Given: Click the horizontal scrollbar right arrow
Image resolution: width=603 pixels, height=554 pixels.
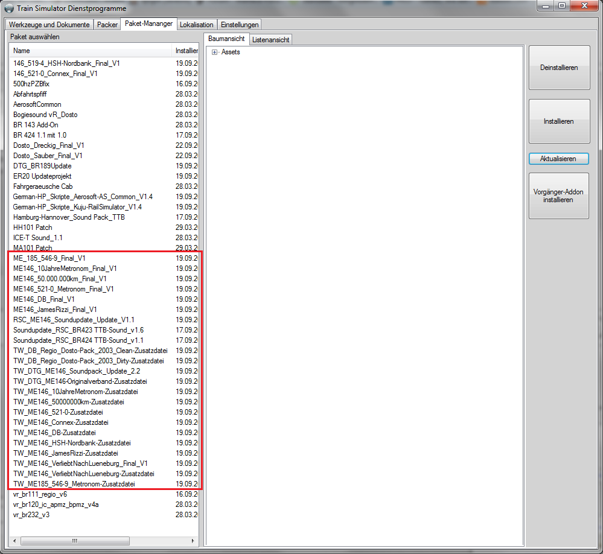Looking at the screenshot, I should pos(193,541).
